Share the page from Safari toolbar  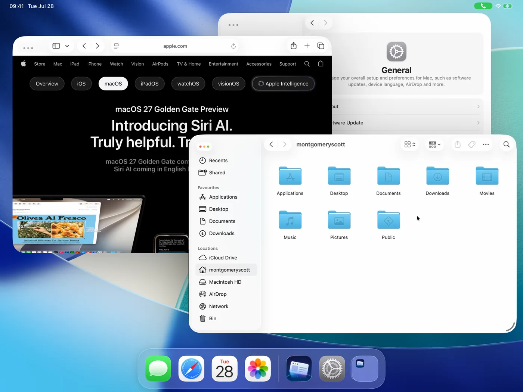click(x=294, y=46)
